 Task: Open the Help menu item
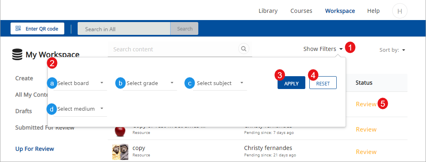click(373, 11)
